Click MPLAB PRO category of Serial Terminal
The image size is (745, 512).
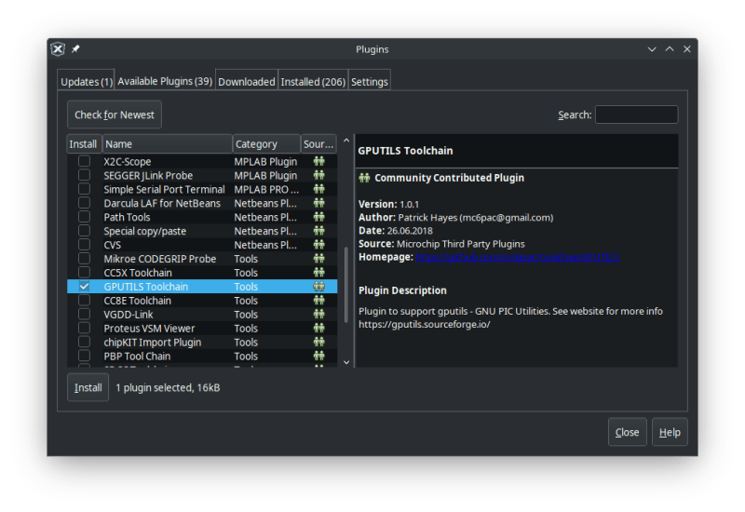pyautogui.click(x=266, y=189)
